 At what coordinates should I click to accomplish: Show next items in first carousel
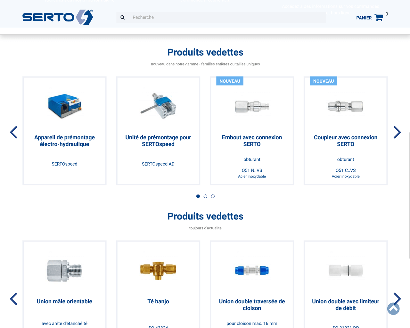[397, 132]
